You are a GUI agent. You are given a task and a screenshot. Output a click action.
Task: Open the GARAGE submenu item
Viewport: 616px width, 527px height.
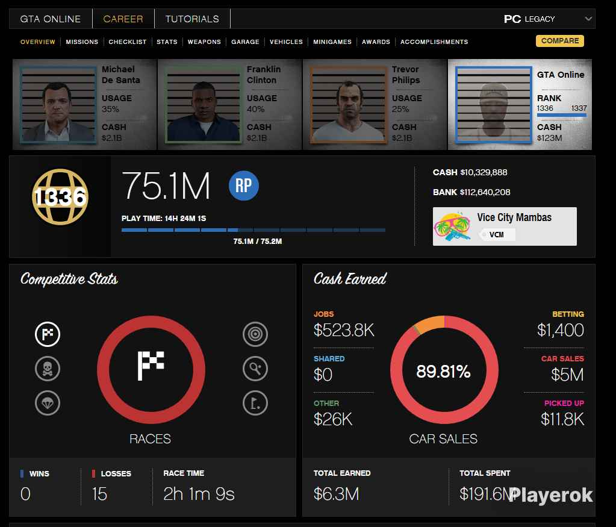(245, 42)
